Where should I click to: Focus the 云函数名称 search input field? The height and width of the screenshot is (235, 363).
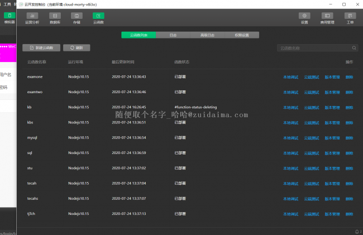point(313,48)
